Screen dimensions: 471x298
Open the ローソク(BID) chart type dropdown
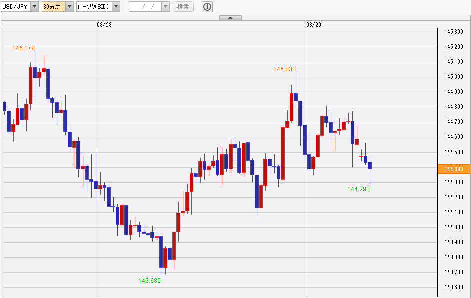point(116,7)
